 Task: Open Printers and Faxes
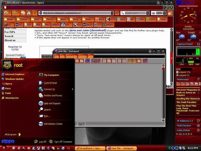coord(50,96)
